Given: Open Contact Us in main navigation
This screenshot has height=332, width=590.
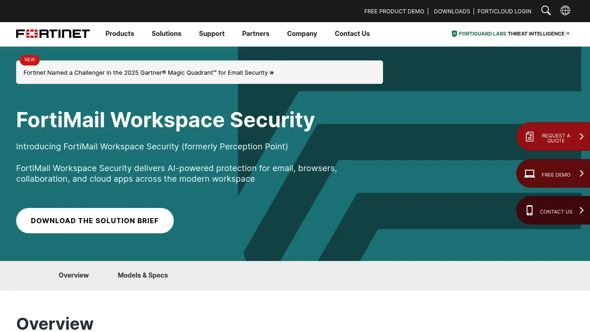Looking at the screenshot, I should click(x=352, y=34).
